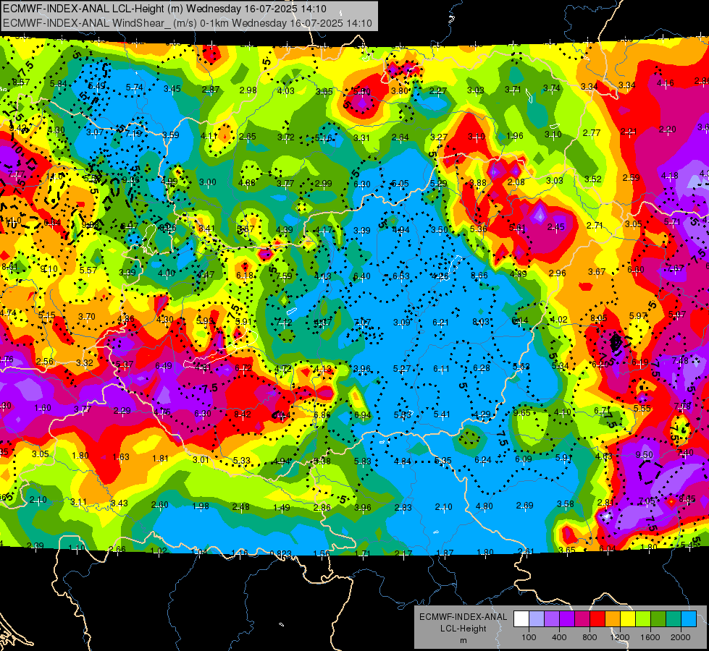Click the red swatch in the legend

597,619
